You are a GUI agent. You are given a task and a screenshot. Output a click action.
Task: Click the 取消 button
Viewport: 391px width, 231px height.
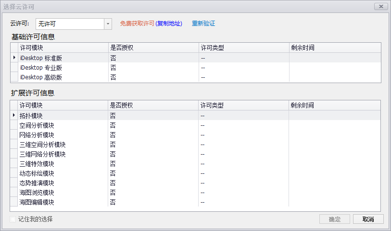tap(368, 219)
